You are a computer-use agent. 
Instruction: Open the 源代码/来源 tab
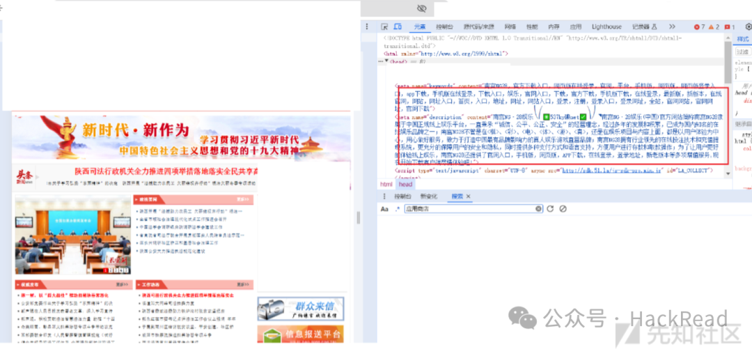[478, 27]
